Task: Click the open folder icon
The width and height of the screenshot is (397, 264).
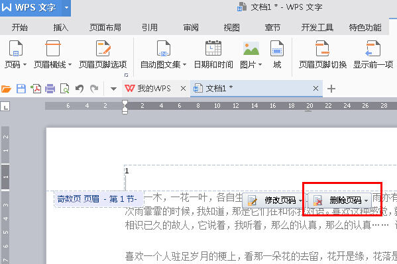Action: 6,89
